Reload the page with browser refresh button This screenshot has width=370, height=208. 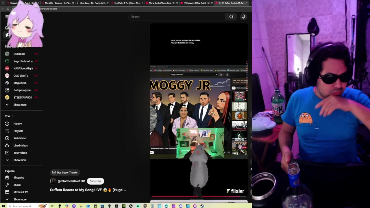(x=8, y=9)
